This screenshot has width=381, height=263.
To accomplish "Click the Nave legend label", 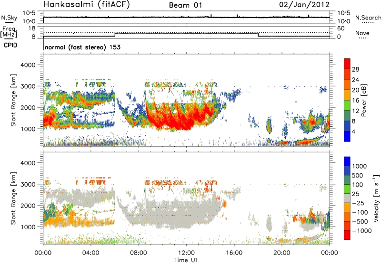I will (362, 33).
